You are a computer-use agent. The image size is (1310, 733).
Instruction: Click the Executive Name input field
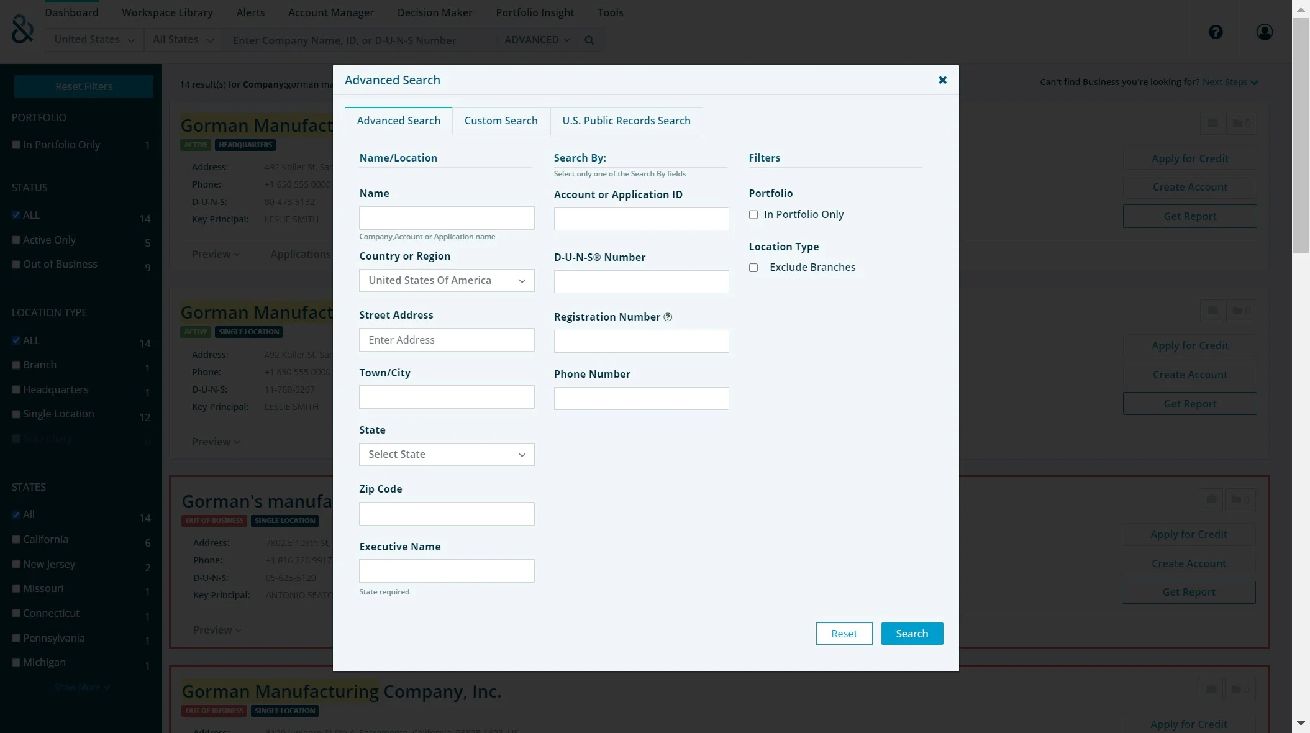446,571
